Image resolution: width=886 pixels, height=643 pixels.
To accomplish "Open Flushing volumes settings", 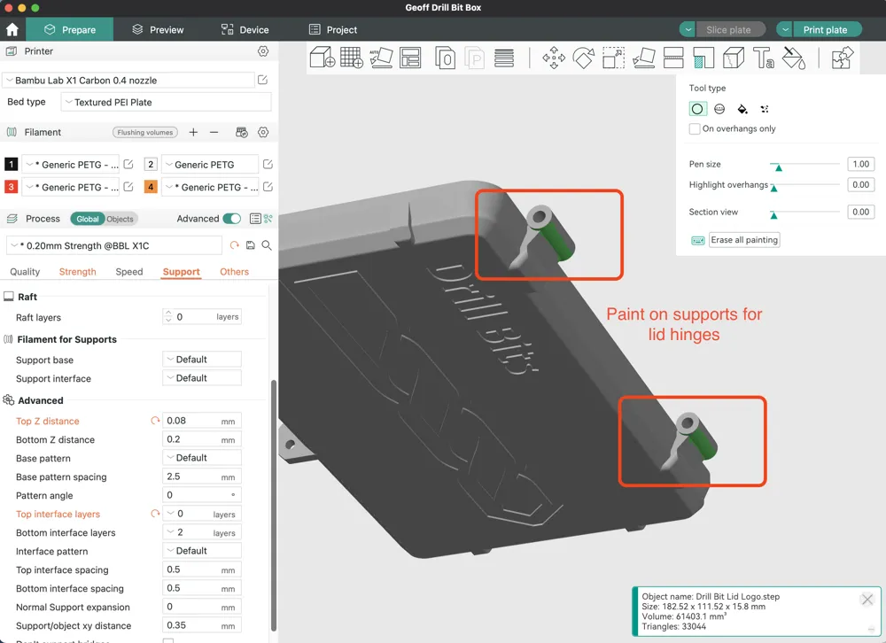I will click(145, 132).
